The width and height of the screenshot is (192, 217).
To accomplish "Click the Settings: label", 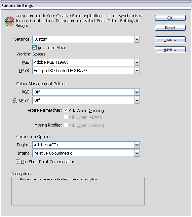I will [x=22, y=39].
